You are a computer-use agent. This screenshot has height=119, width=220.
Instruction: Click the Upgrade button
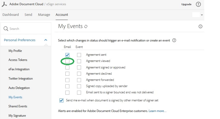coord(186,4)
